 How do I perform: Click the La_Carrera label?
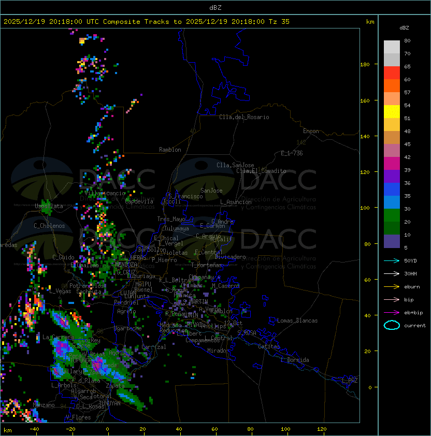pyautogui.click(x=58, y=337)
